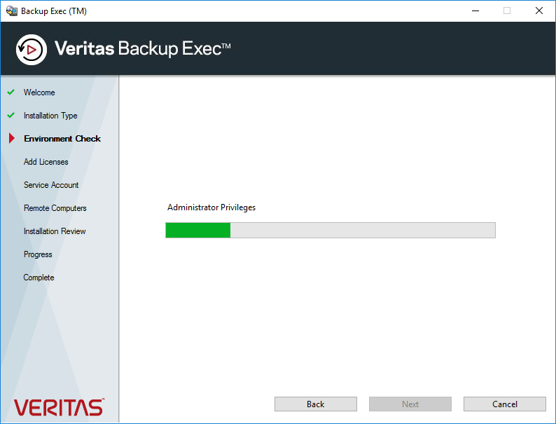Select the Installation Type step
The width and height of the screenshot is (556, 424).
tap(50, 116)
